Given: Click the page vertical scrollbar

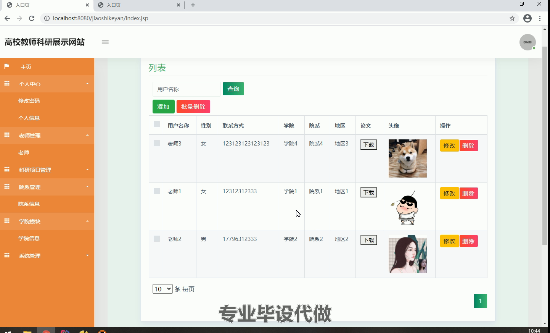Looking at the screenshot, I should click(x=545, y=145).
